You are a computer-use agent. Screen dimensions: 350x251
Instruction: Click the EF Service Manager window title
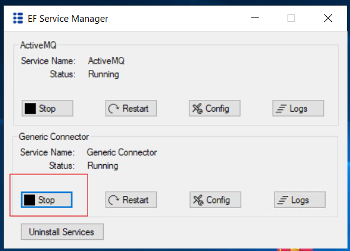[x=68, y=19]
